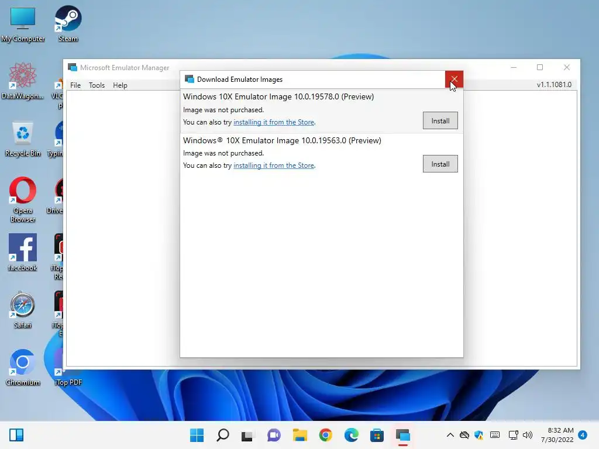
Task: Click Emulator Manager taskbar icon
Action: tap(402, 435)
